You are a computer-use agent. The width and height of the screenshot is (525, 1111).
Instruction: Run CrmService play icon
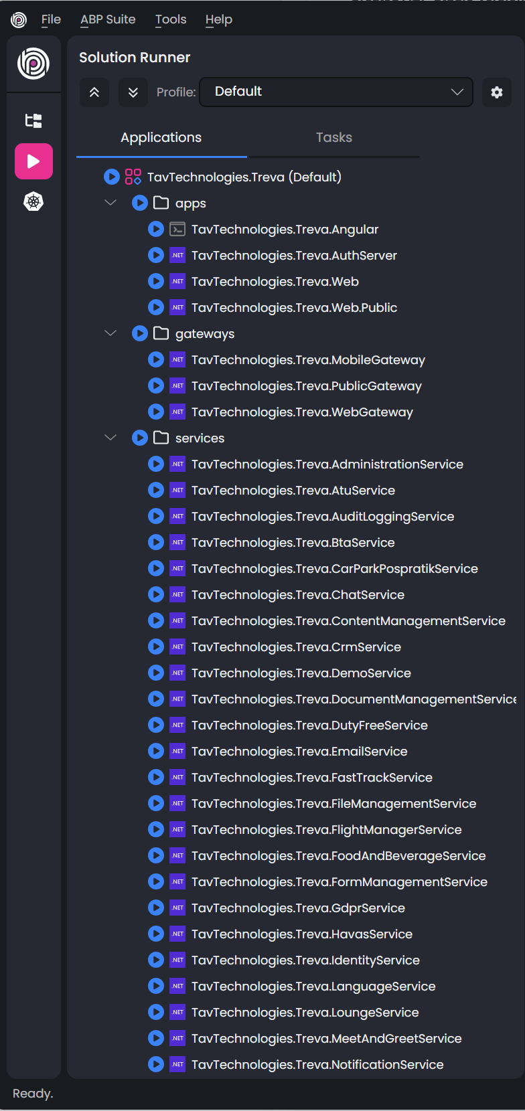156,647
